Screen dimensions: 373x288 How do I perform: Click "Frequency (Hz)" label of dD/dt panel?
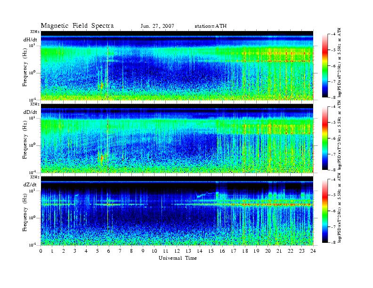coord(25,140)
